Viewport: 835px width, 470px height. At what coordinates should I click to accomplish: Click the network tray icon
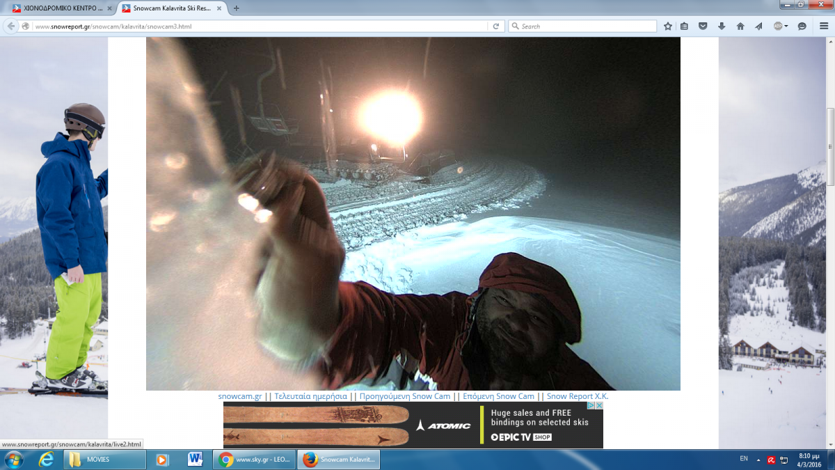tap(784, 460)
